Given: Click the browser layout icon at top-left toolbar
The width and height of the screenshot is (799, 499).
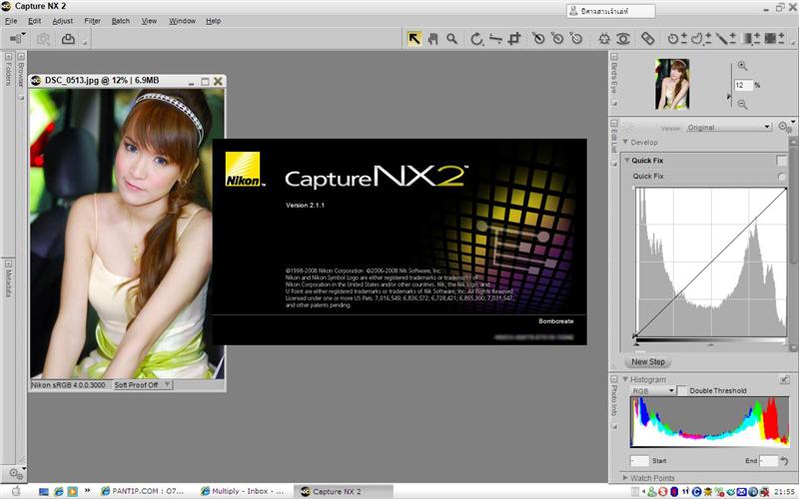Looking at the screenshot, I should tap(16, 39).
